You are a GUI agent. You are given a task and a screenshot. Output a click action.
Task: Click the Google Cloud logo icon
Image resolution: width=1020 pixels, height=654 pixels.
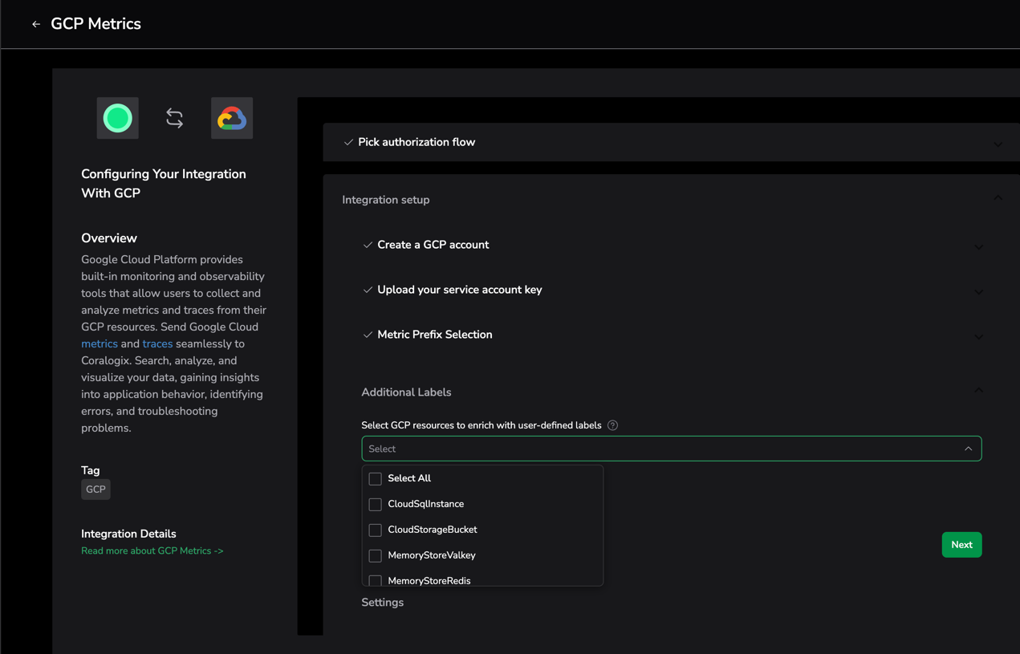[x=232, y=118]
